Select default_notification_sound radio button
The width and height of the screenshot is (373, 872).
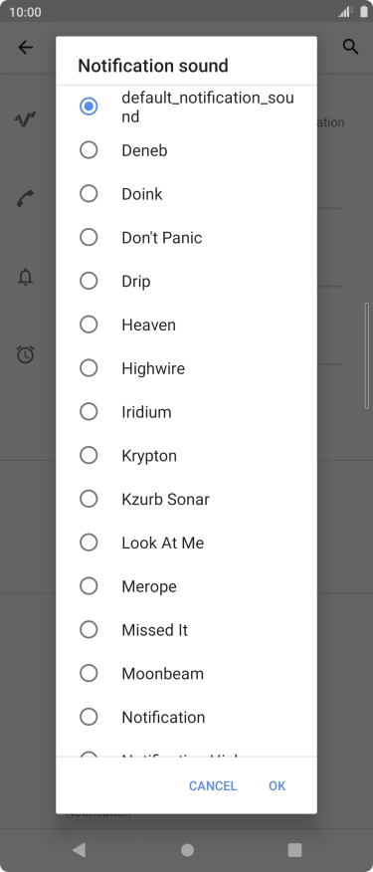[89, 107]
